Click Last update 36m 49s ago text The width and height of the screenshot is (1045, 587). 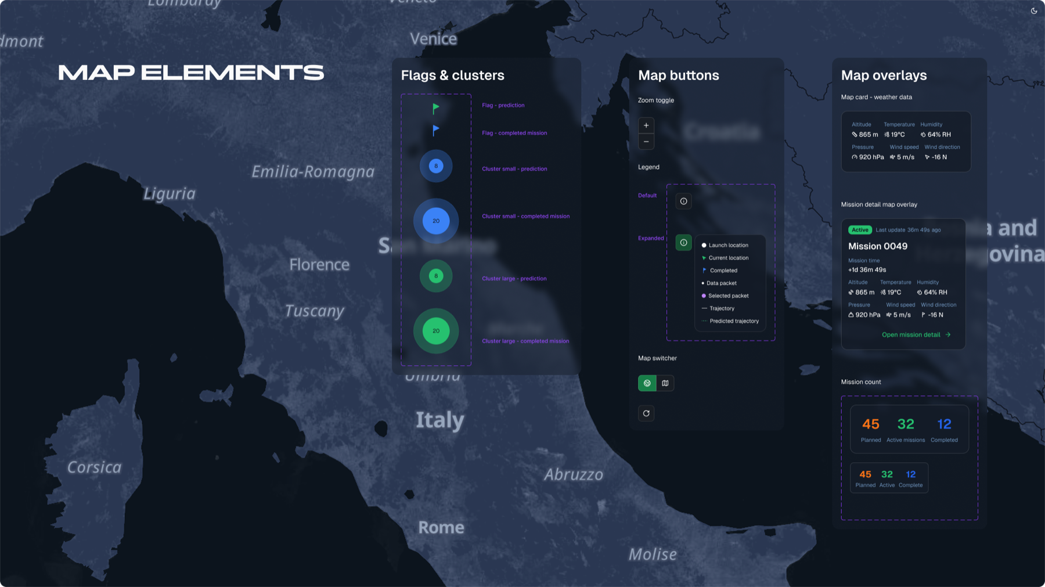(908, 230)
